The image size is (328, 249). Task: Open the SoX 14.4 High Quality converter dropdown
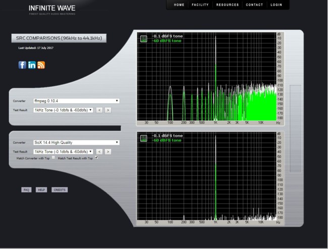pyautogui.click(x=76, y=142)
